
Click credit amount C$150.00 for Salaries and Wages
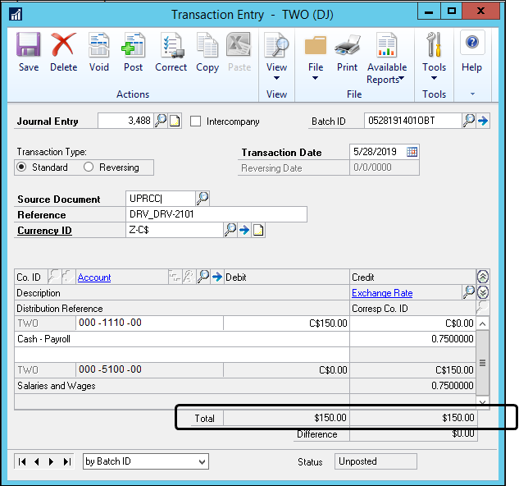[x=413, y=369]
